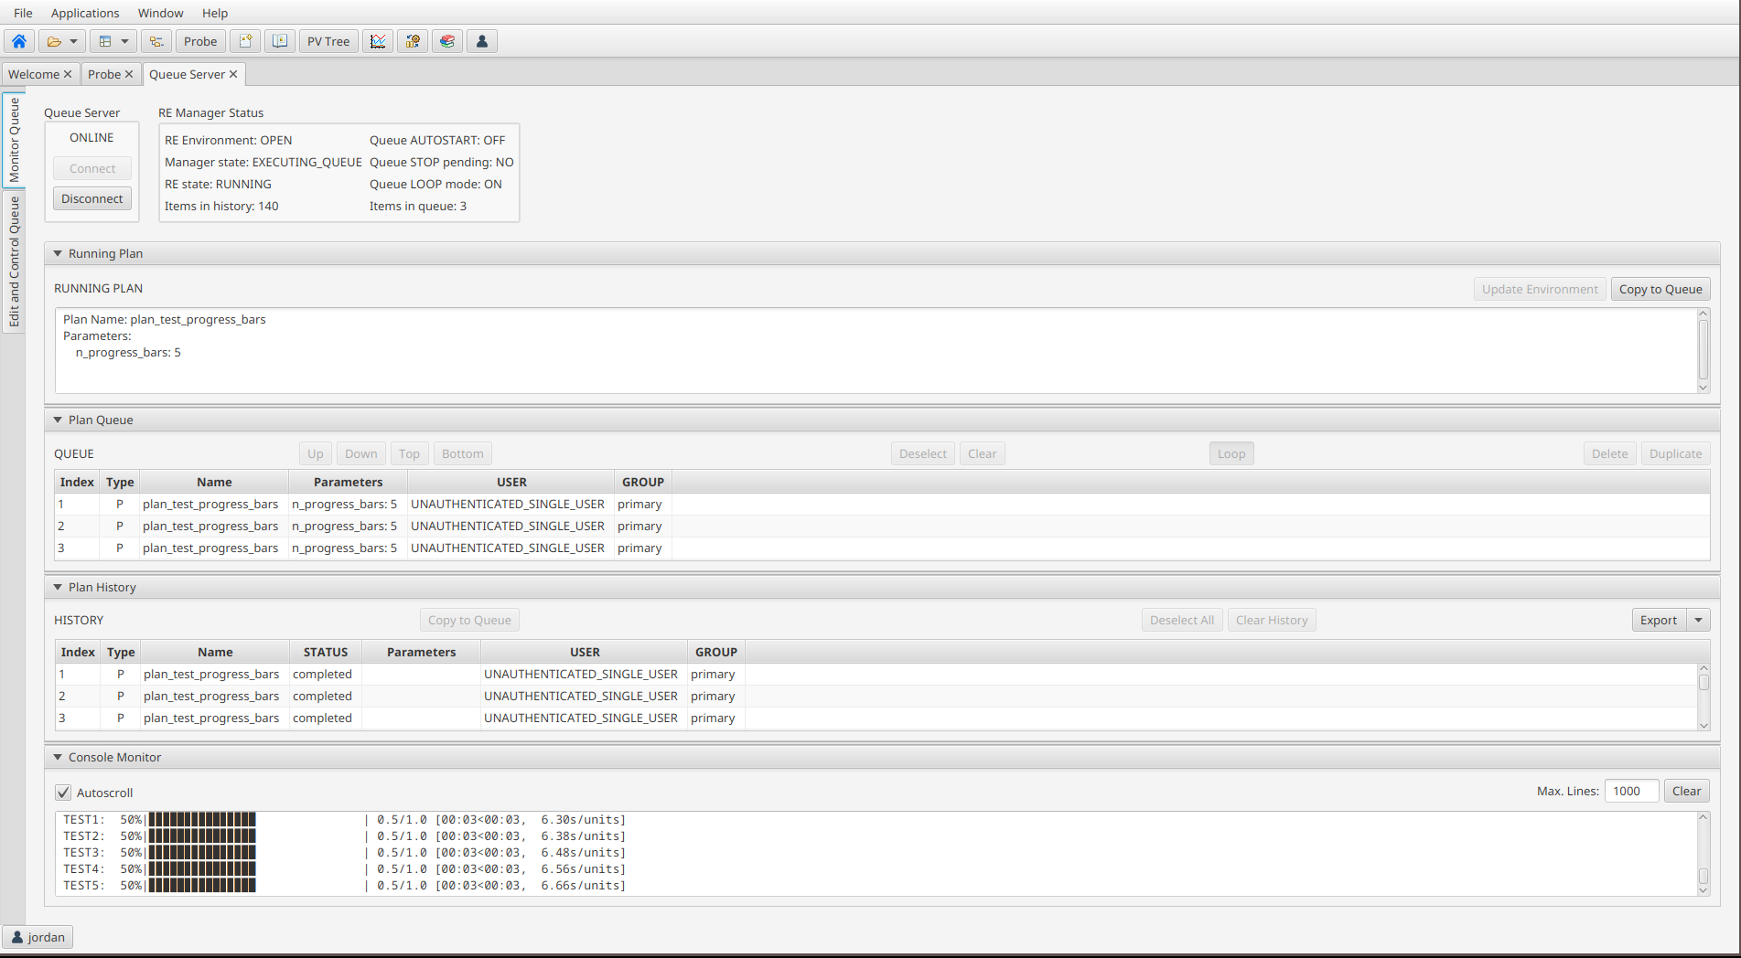
Task: Select the window layout grid icon
Action: [x=107, y=40]
